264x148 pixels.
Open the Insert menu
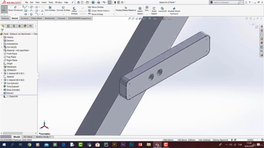coord(44,2)
